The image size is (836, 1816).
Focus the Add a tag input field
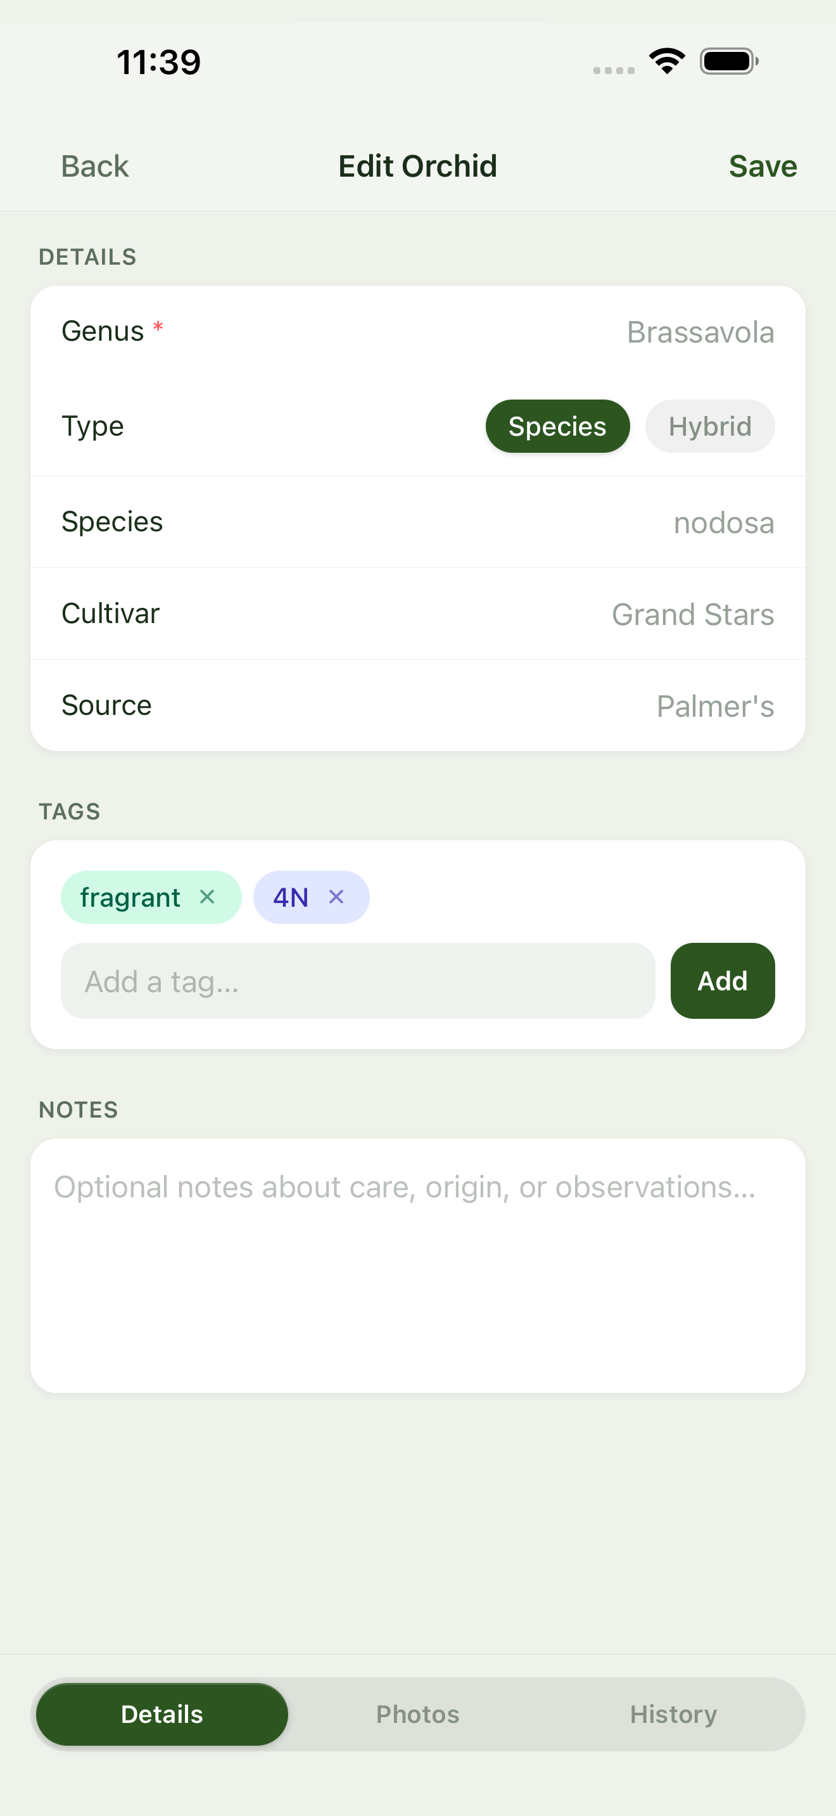pos(357,981)
